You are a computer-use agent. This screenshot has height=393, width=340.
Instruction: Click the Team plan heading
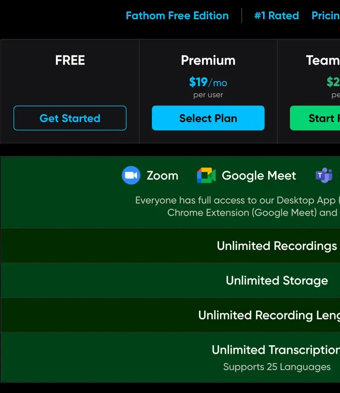click(x=323, y=60)
